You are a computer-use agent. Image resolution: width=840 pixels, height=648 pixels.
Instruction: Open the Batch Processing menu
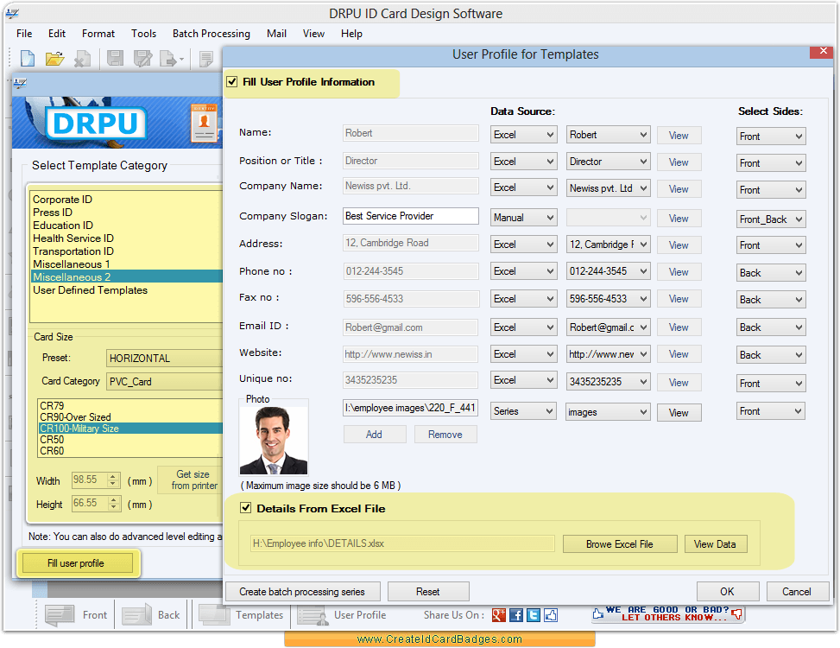tap(211, 33)
